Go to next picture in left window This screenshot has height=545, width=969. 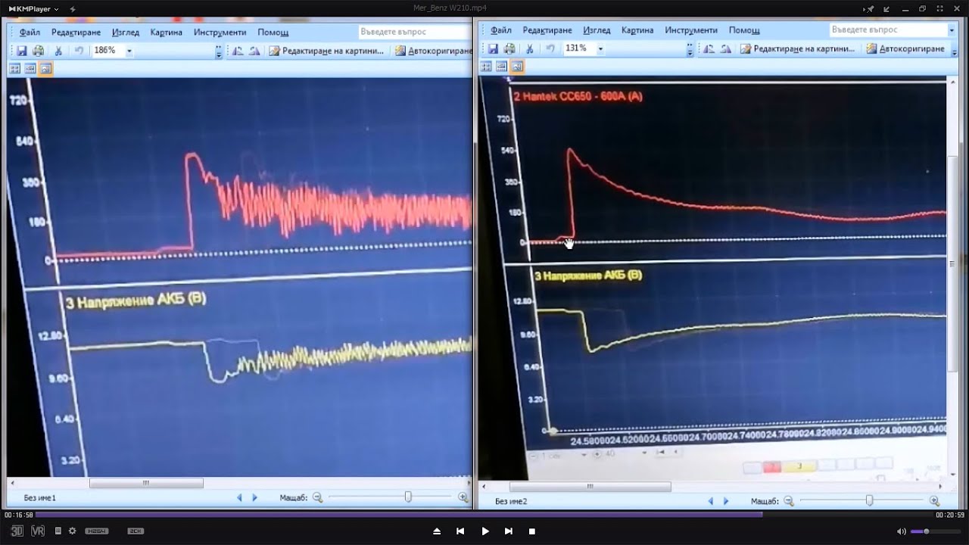[254, 498]
